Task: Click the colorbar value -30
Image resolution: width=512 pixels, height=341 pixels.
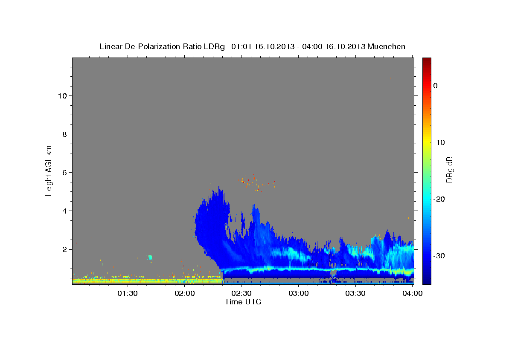Action: [439, 256]
